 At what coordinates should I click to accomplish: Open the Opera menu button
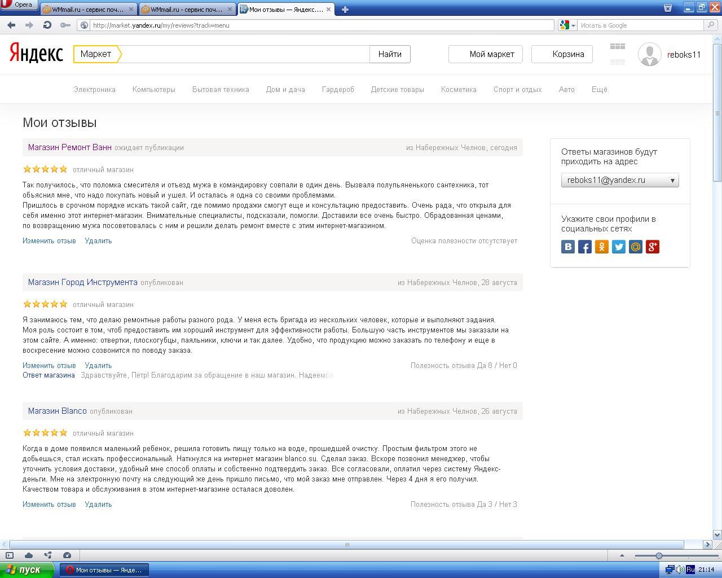pos(19,5)
